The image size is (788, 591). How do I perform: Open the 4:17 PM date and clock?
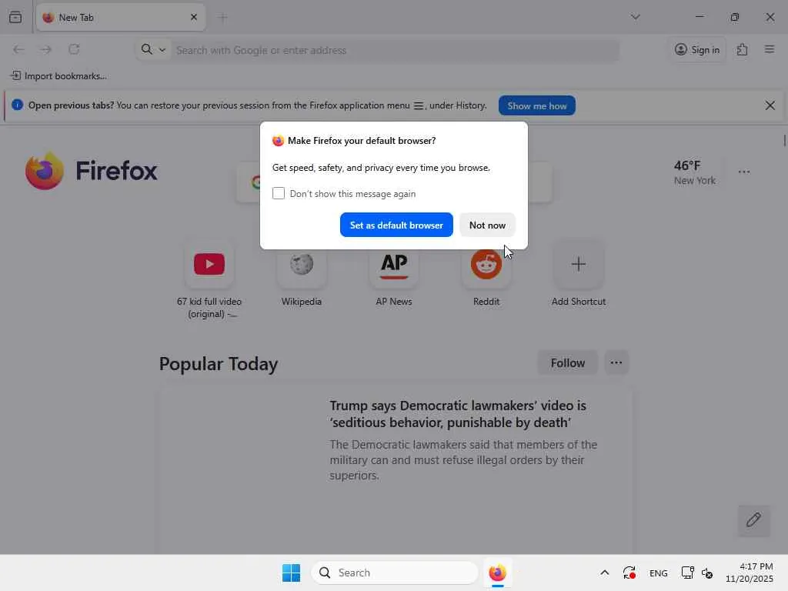(749, 573)
